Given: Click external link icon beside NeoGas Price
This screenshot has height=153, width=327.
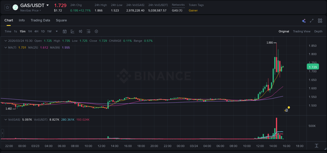Looking at the screenshot, I should 40,10.
